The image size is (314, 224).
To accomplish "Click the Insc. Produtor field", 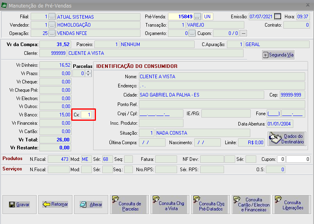I will point(161,123).
